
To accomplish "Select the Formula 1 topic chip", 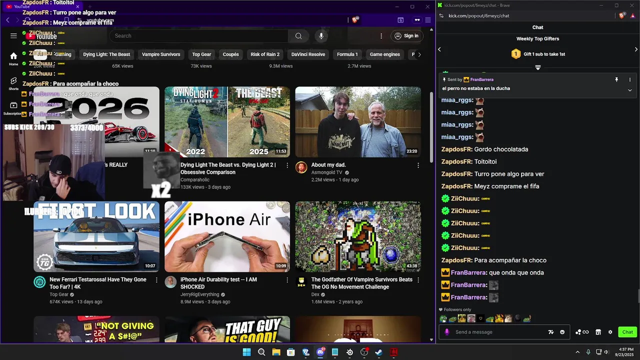I will (x=347, y=54).
